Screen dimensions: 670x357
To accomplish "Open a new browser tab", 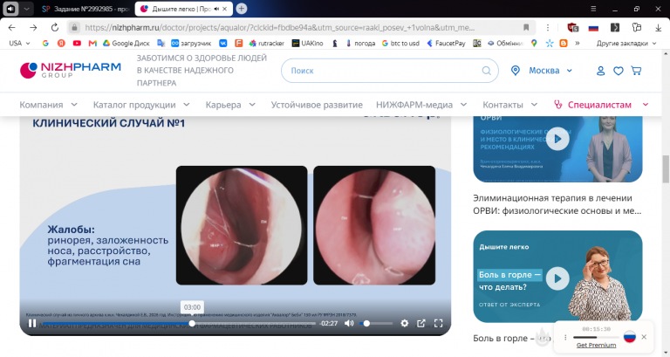I will click(x=242, y=9).
